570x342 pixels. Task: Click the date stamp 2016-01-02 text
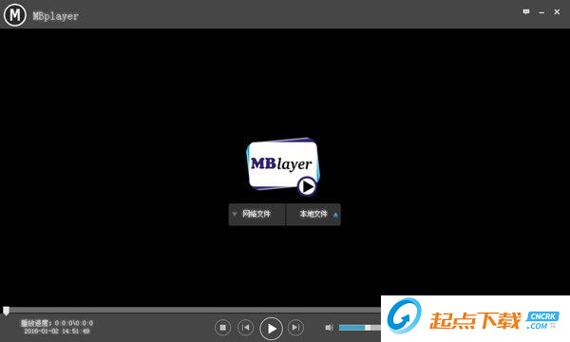[x=57, y=332]
